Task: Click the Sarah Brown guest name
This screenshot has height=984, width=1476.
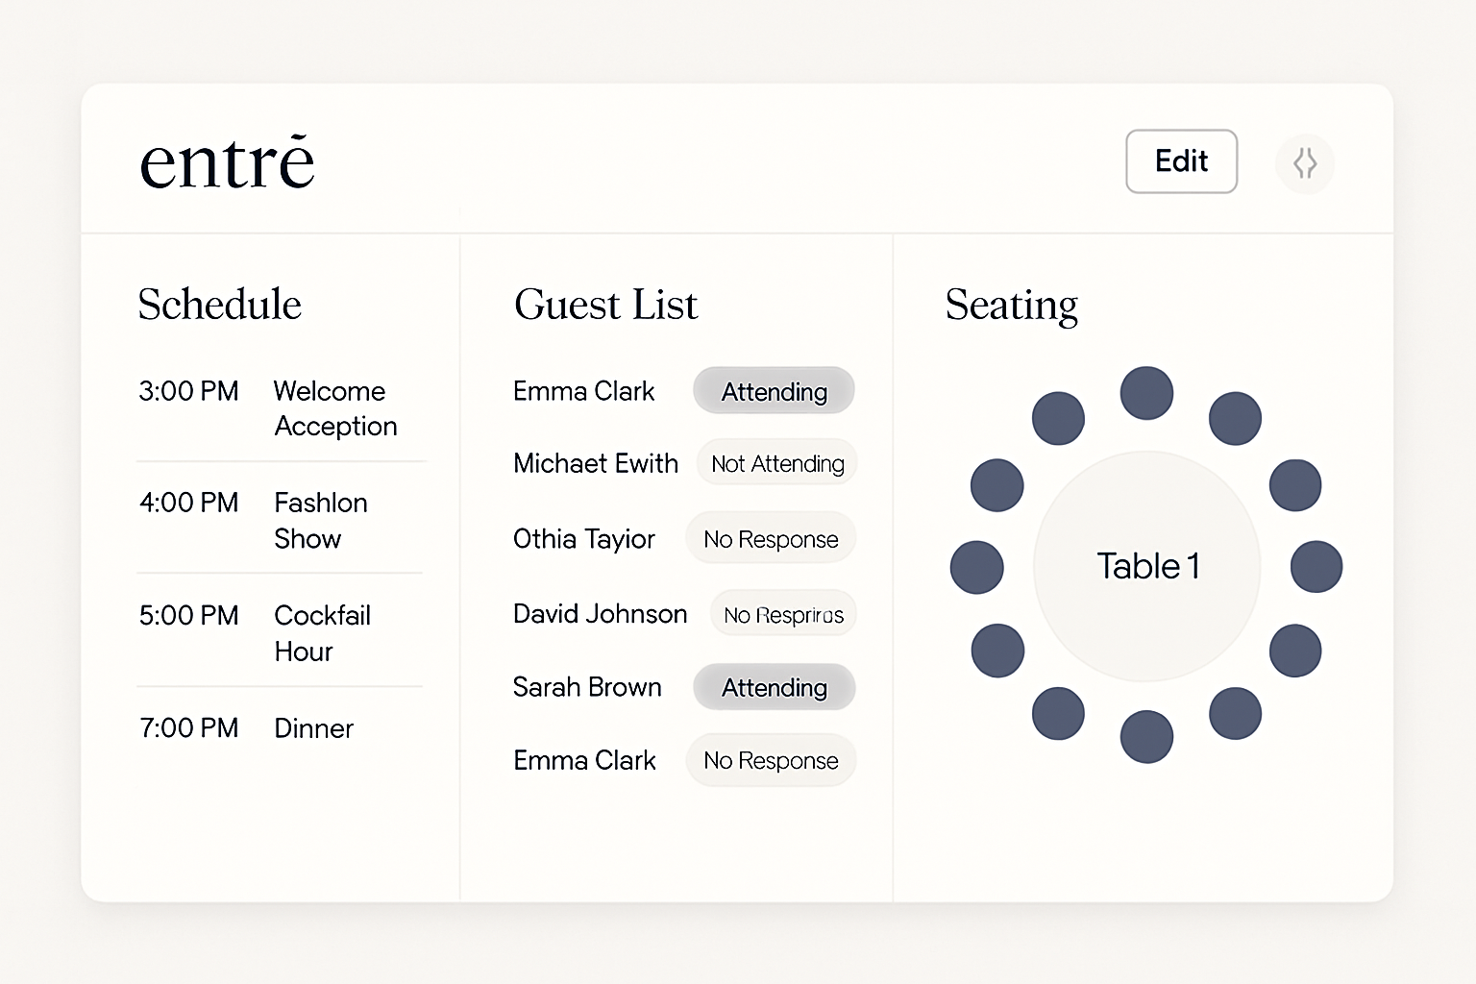Action: (x=587, y=687)
